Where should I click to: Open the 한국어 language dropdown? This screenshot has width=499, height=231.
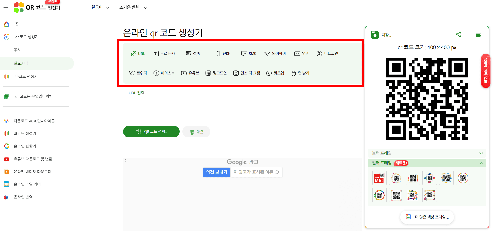coord(100,7)
